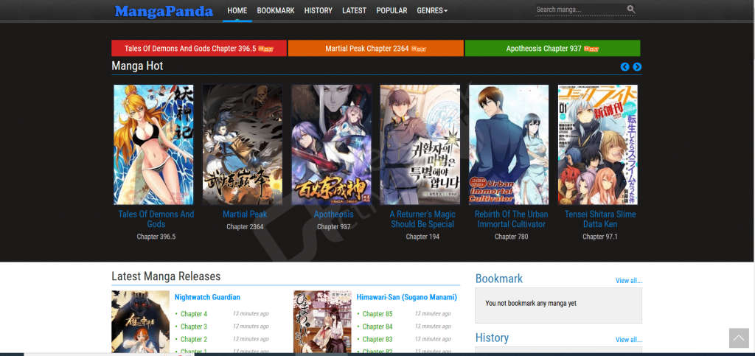This screenshot has height=356, width=755.
Task: Open Chapter 937 under Apotheosis cover
Action: click(334, 226)
